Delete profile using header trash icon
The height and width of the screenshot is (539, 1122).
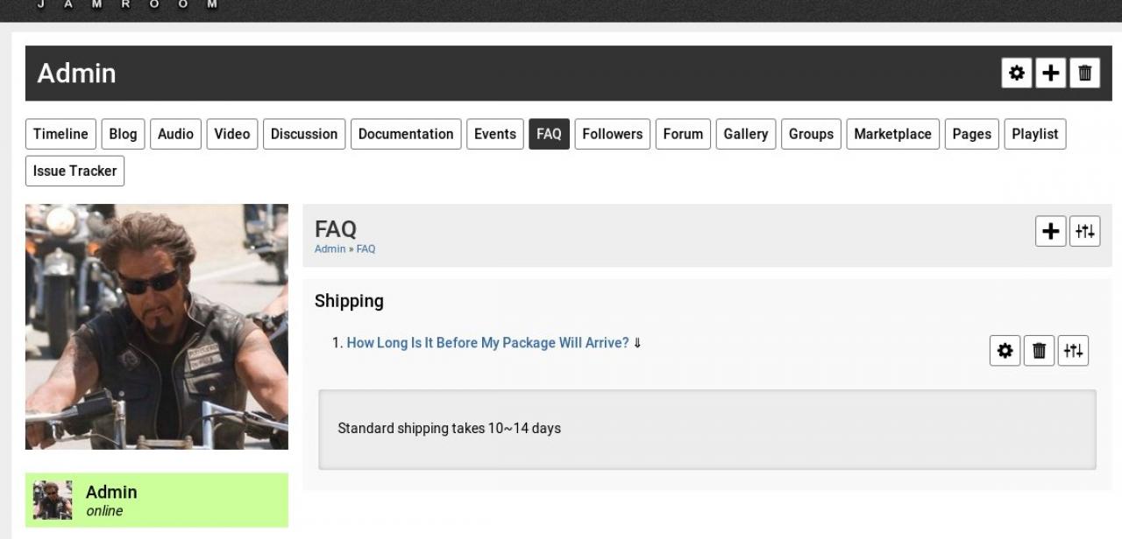click(1084, 73)
